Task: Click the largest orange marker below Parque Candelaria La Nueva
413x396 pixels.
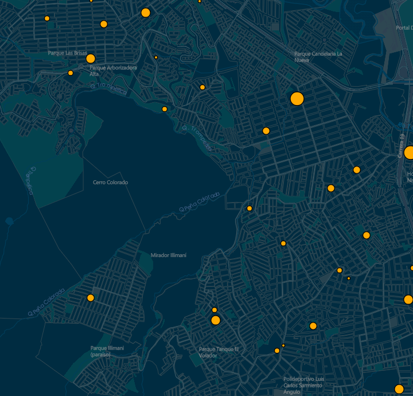Action: [x=297, y=99]
